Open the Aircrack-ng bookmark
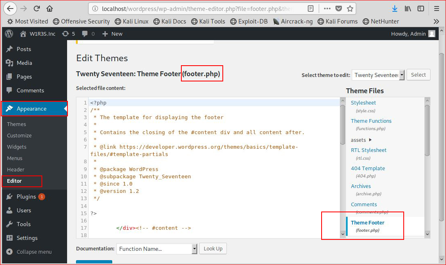Image resolution: width=446 pixels, height=265 pixels. pyautogui.click(x=293, y=21)
